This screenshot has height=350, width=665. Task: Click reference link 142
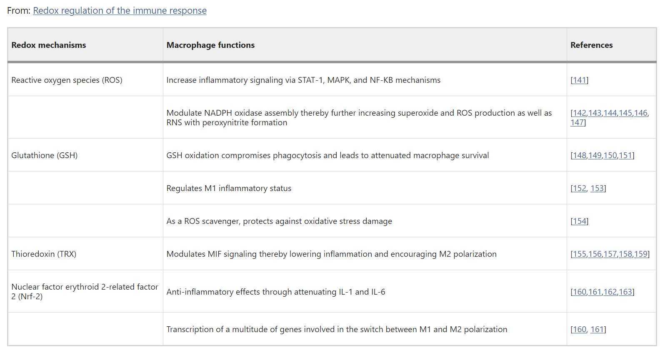point(580,113)
